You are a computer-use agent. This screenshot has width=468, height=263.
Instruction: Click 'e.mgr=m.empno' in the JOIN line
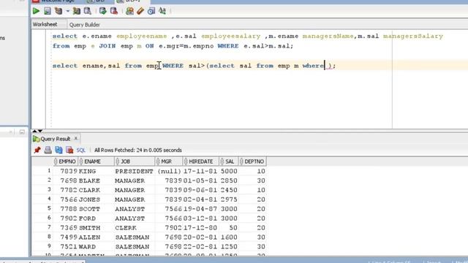click(186, 46)
